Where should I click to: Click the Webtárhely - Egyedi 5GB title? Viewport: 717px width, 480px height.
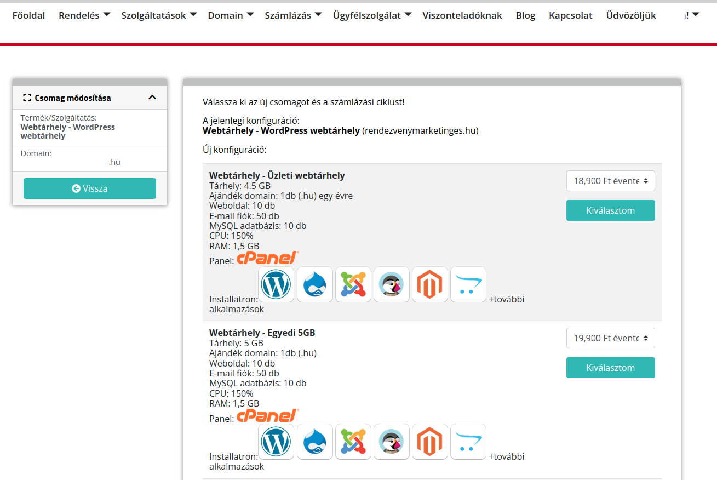click(262, 333)
